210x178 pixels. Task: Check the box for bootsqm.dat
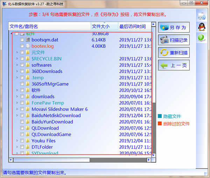22,40
